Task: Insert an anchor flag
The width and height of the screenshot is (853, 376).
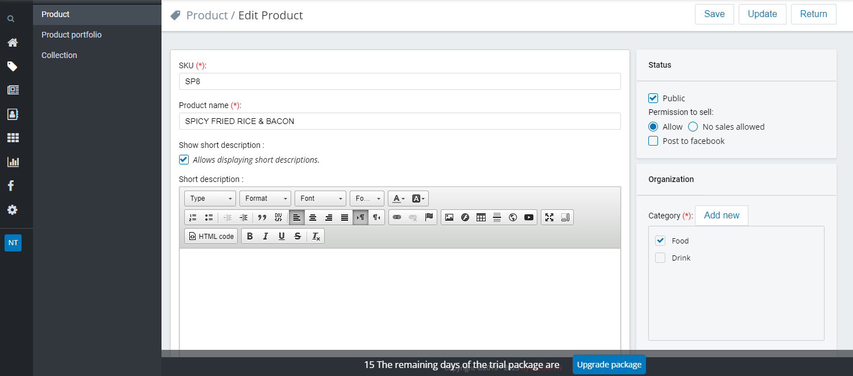Action: (x=429, y=217)
